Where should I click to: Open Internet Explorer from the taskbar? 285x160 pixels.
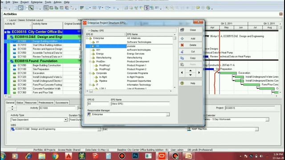[28, 156]
